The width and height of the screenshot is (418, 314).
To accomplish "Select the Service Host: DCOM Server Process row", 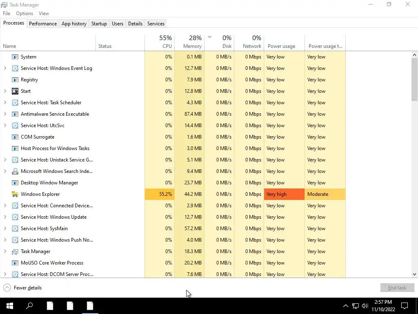I will point(173,274).
